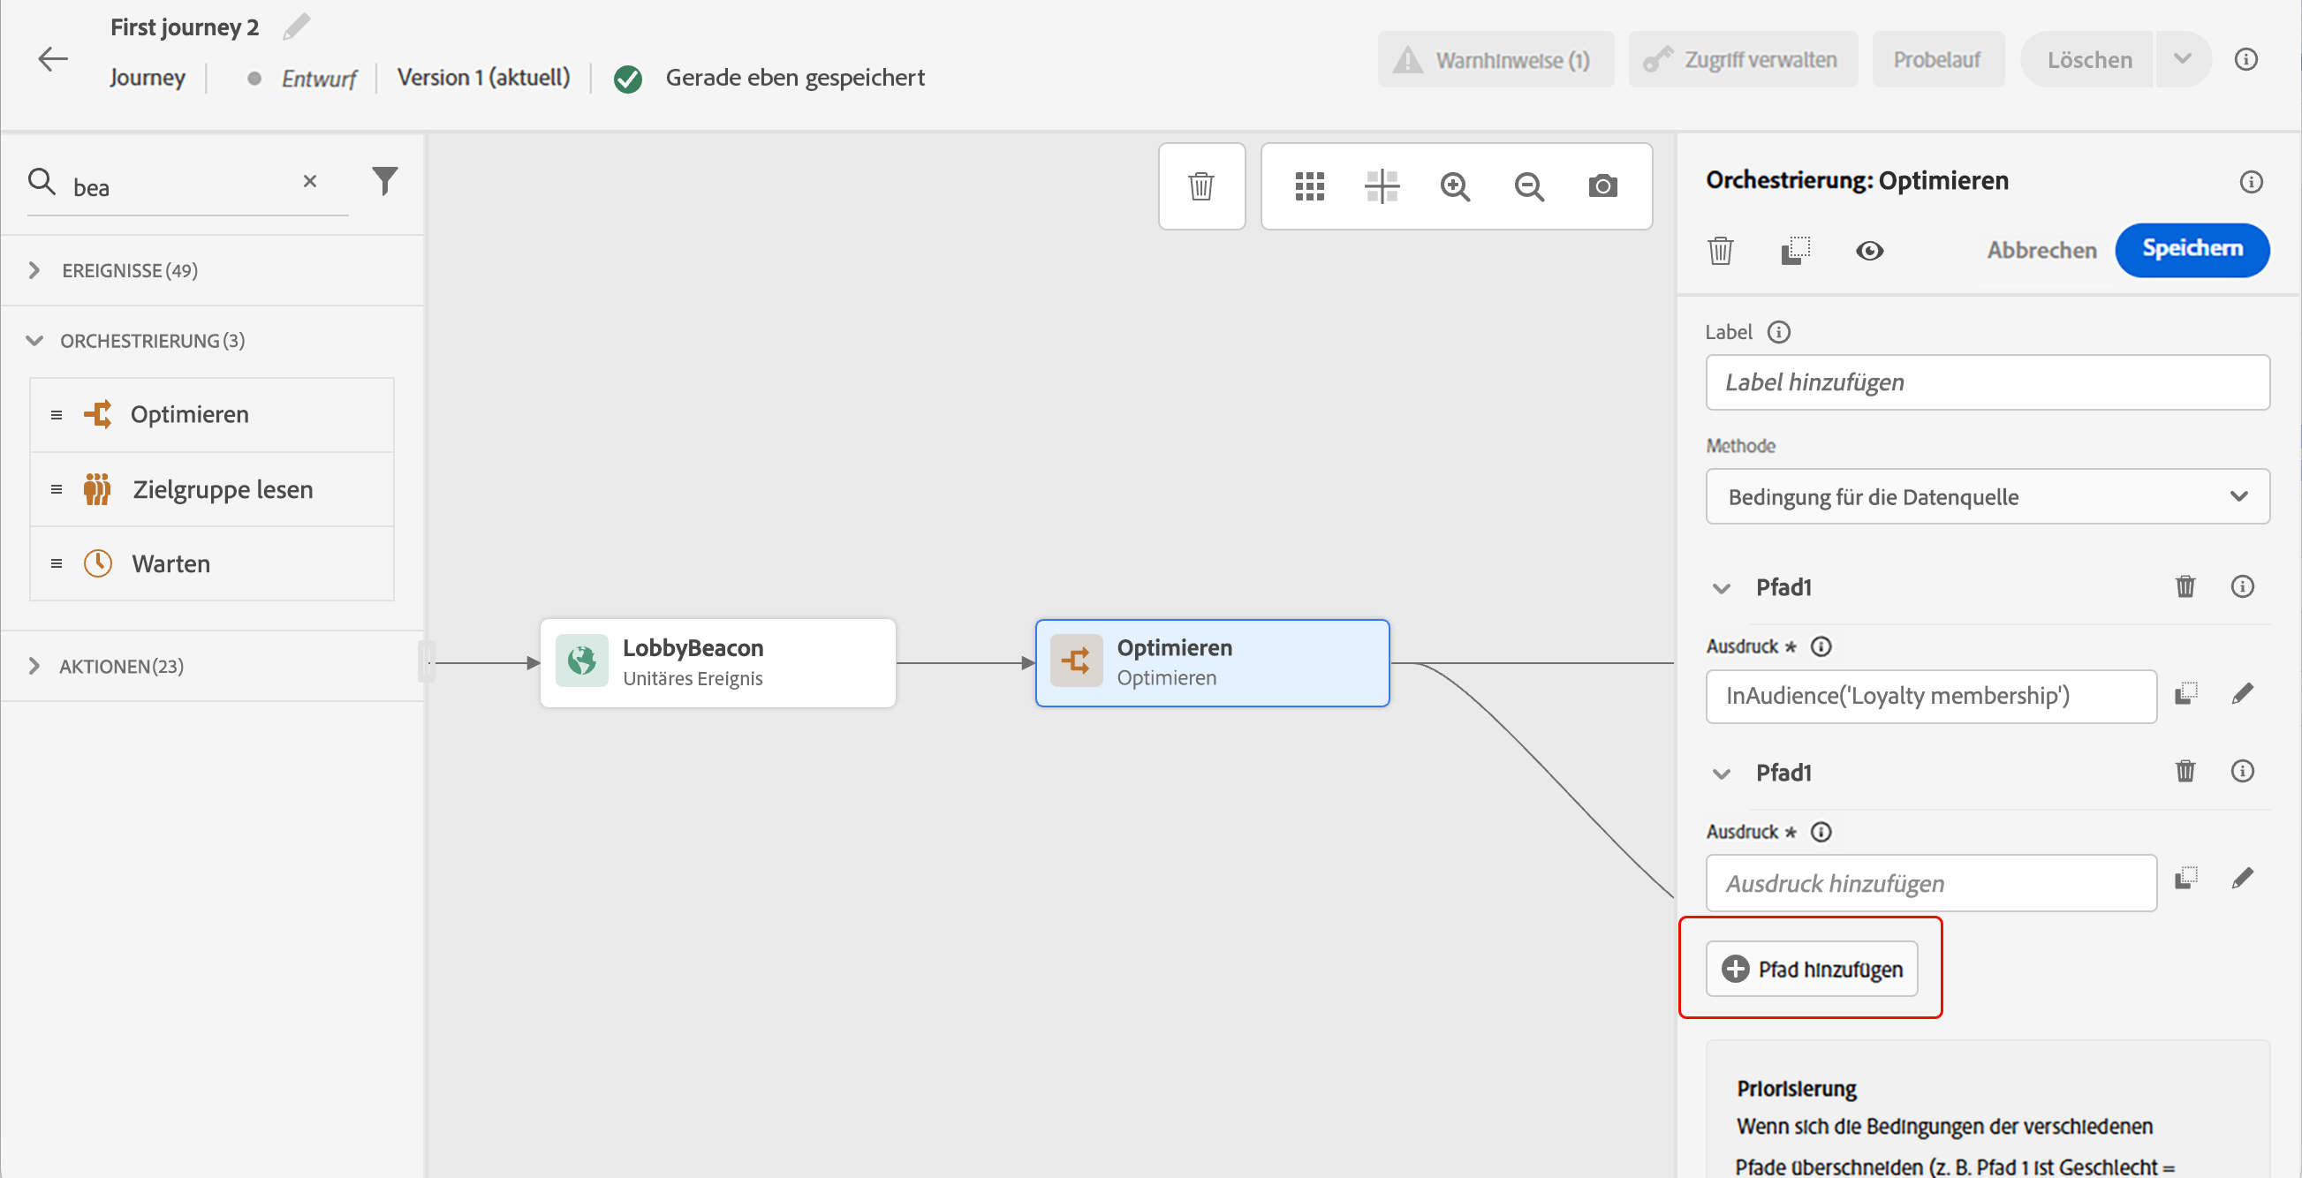Delete the first Pfad1 path
This screenshot has height=1178, width=2302.
(x=2185, y=586)
